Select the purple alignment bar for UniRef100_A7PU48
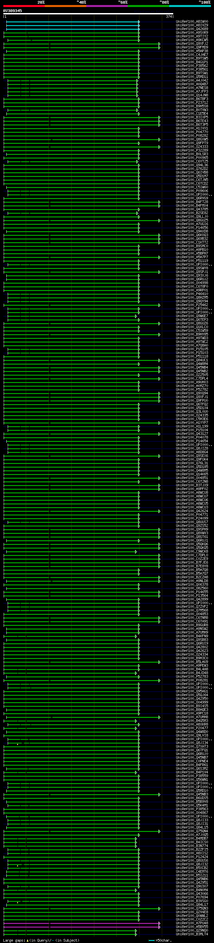214x943 pixels. coord(82,923)
